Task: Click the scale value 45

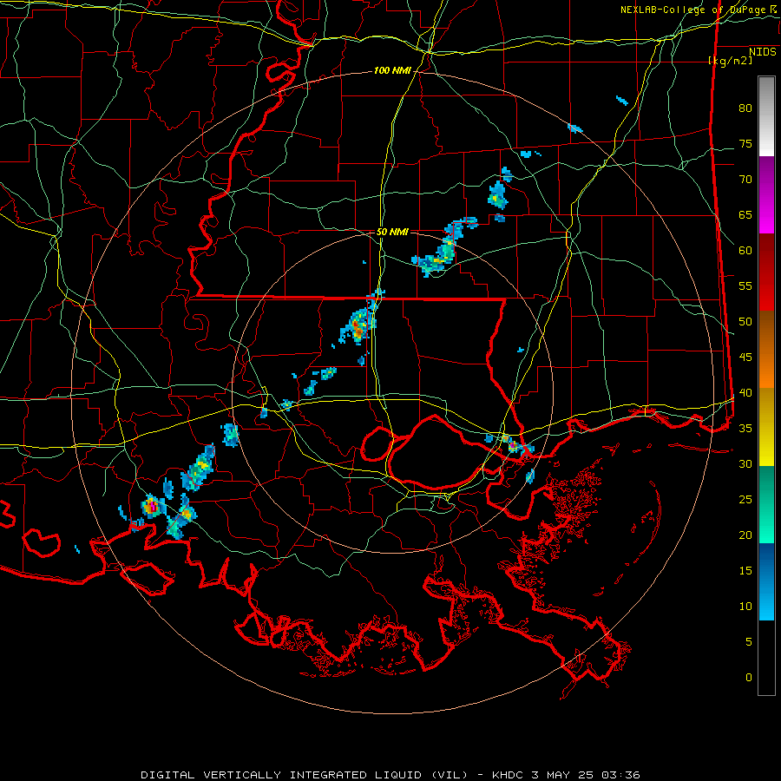Action: [x=745, y=358]
